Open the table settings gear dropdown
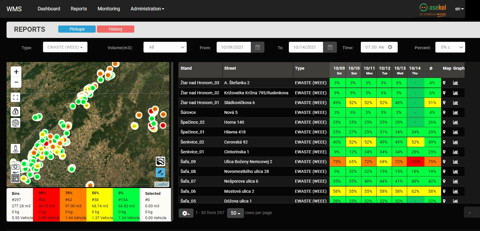Viewport: 480px width, 231px height. tap(186, 213)
